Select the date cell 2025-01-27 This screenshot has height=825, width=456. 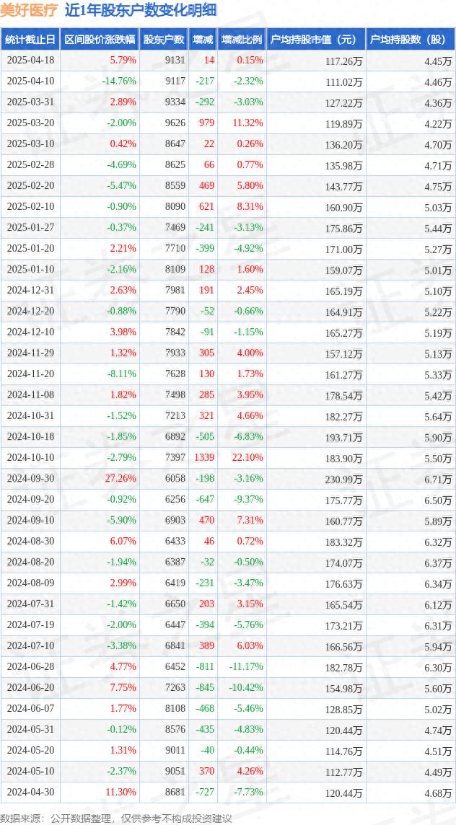[30, 227]
